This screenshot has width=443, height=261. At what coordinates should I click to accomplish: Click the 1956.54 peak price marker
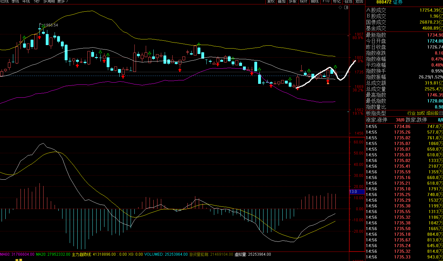click(50, 25)
